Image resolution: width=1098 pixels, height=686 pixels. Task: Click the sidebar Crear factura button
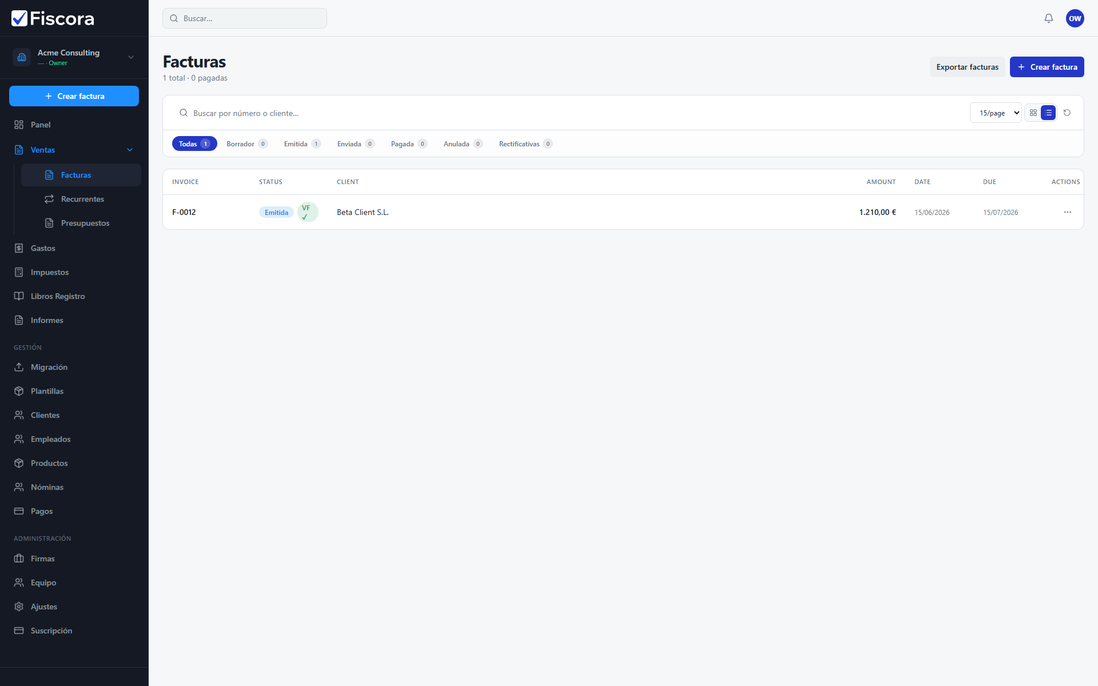[74, 96]
